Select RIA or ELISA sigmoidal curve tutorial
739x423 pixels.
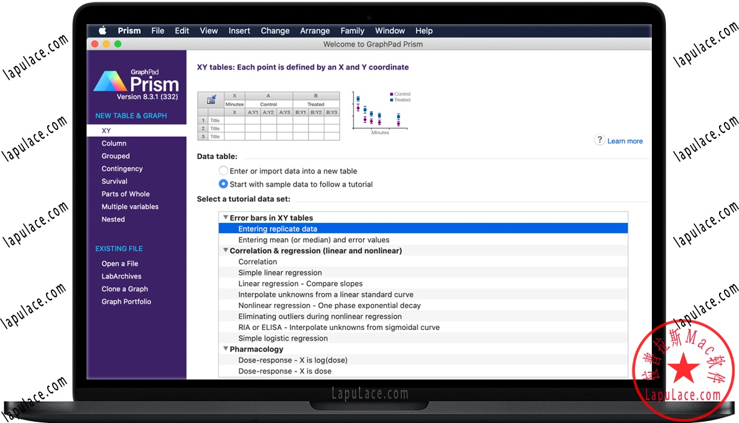(x=423, y=327)
